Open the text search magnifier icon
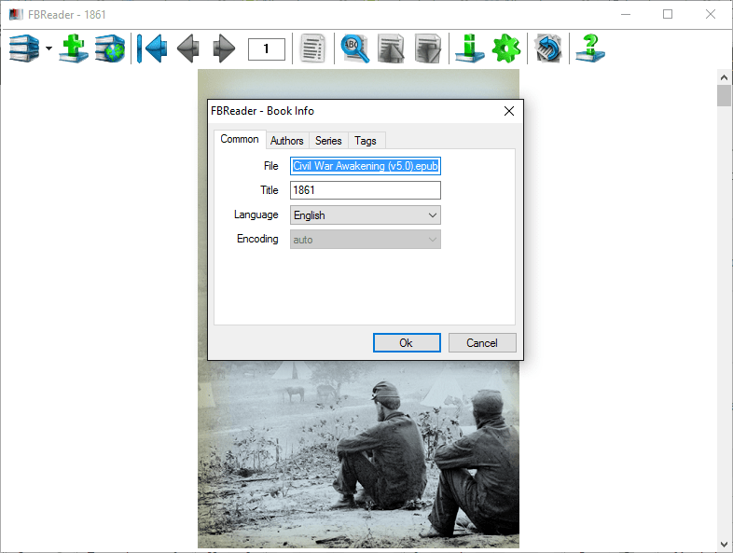 [x=355, y=48]
